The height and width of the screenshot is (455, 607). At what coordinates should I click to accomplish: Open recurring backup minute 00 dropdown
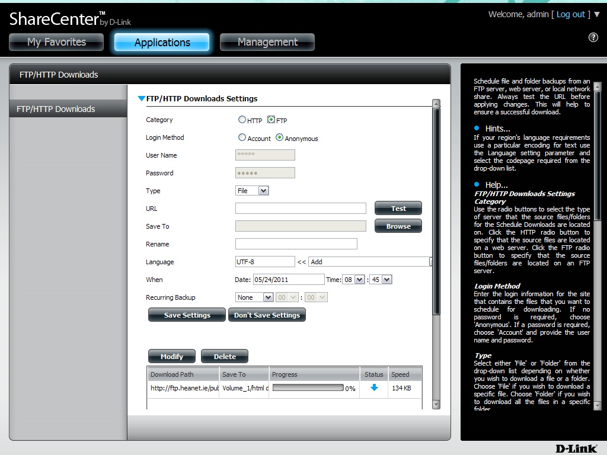[316, 297]
